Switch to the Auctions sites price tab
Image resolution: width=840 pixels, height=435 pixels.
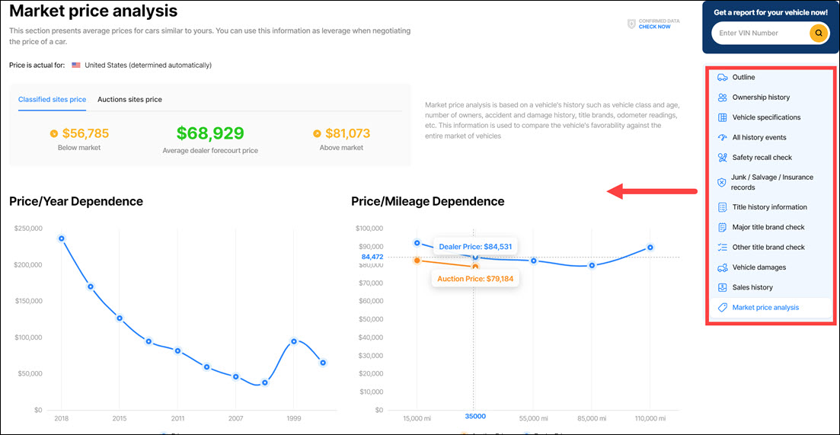coord(129,100)
